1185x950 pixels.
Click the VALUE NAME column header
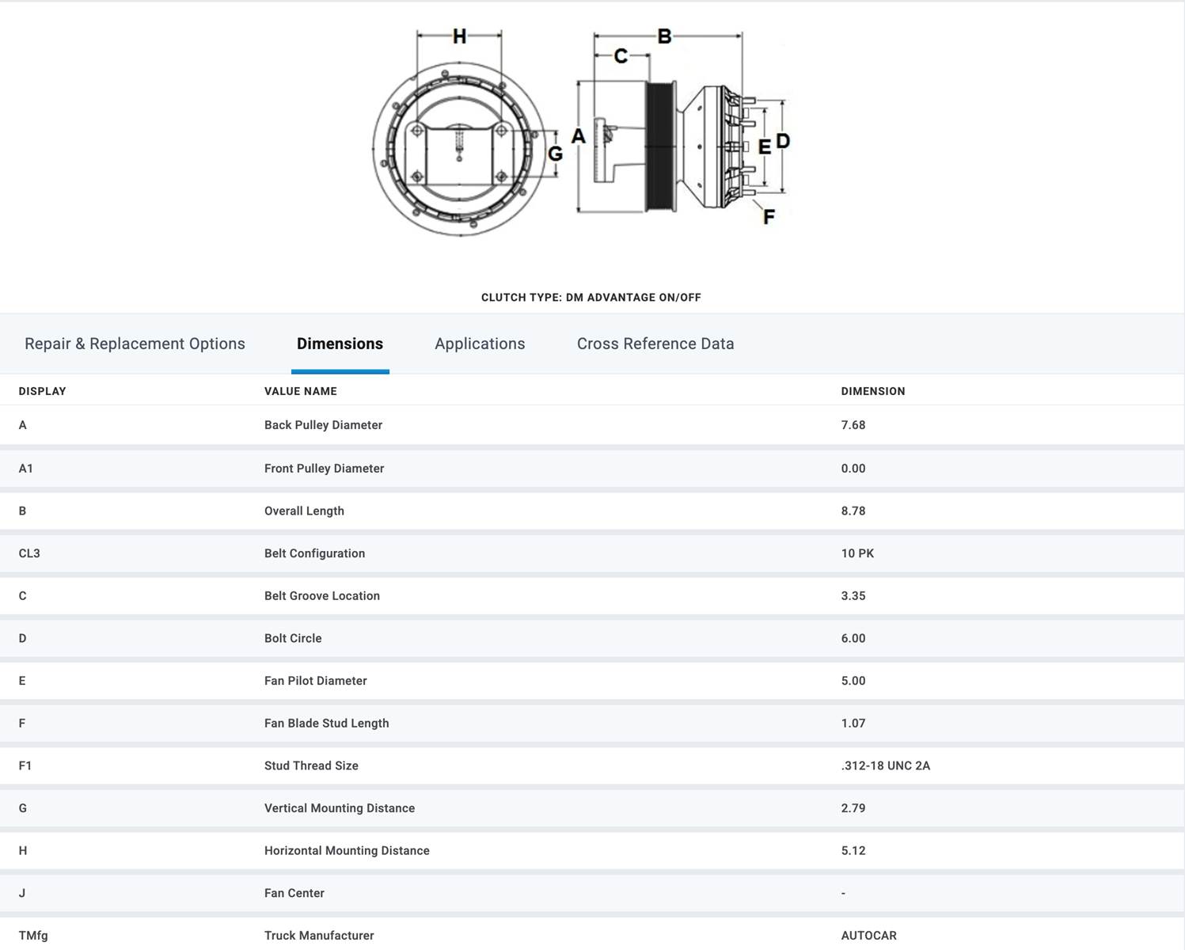tap(301, 391)
